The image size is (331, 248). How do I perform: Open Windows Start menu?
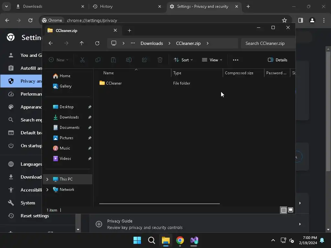(x=137, y=240)
